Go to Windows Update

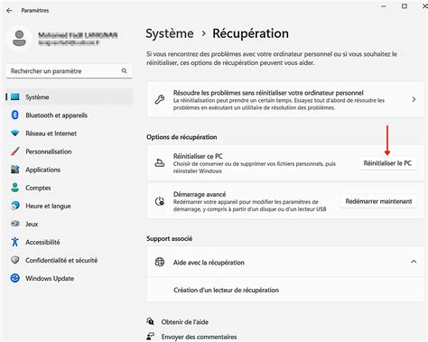(69, 278)
